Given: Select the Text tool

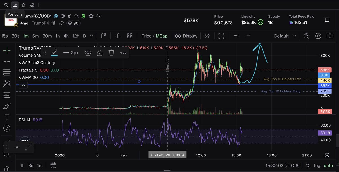Looking at the screenshot, I should [7, 117].
